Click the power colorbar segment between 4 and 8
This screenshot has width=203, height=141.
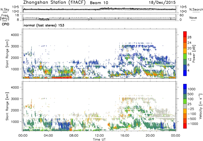point(185,67)
